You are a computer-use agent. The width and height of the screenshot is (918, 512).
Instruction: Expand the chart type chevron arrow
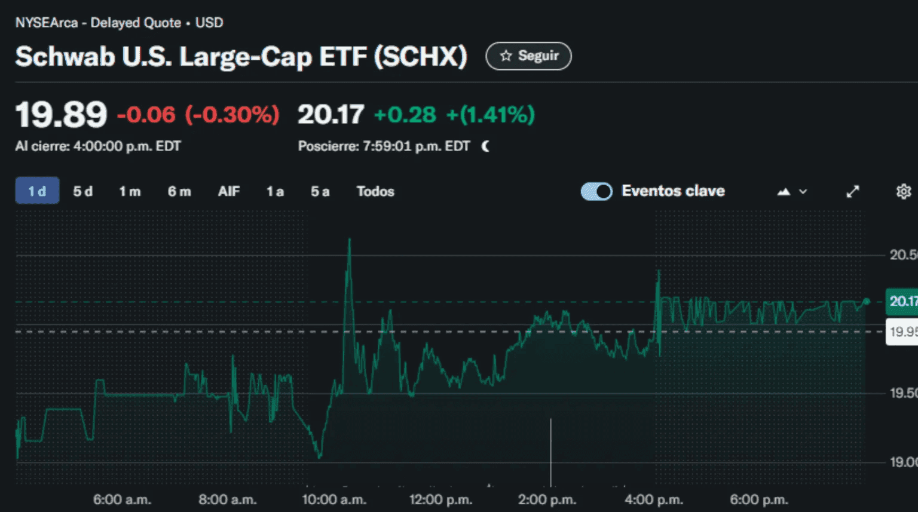click(x=803, y=192)
